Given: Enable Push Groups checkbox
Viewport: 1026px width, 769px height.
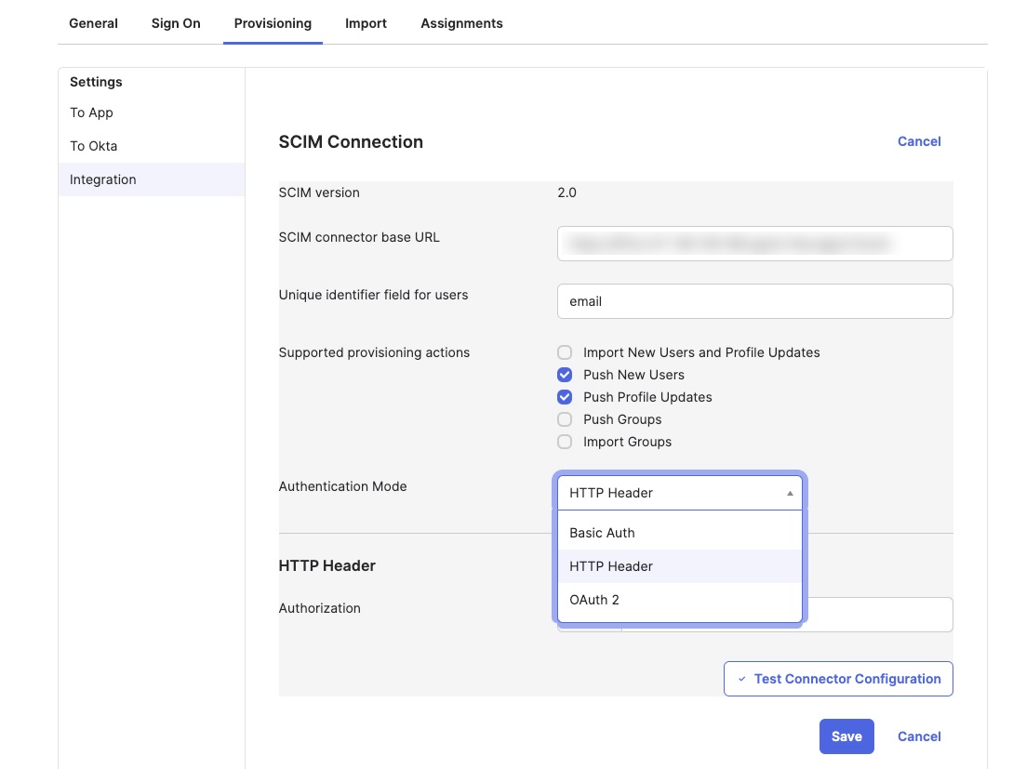Looking at the screenshot, I should (565, 419).
